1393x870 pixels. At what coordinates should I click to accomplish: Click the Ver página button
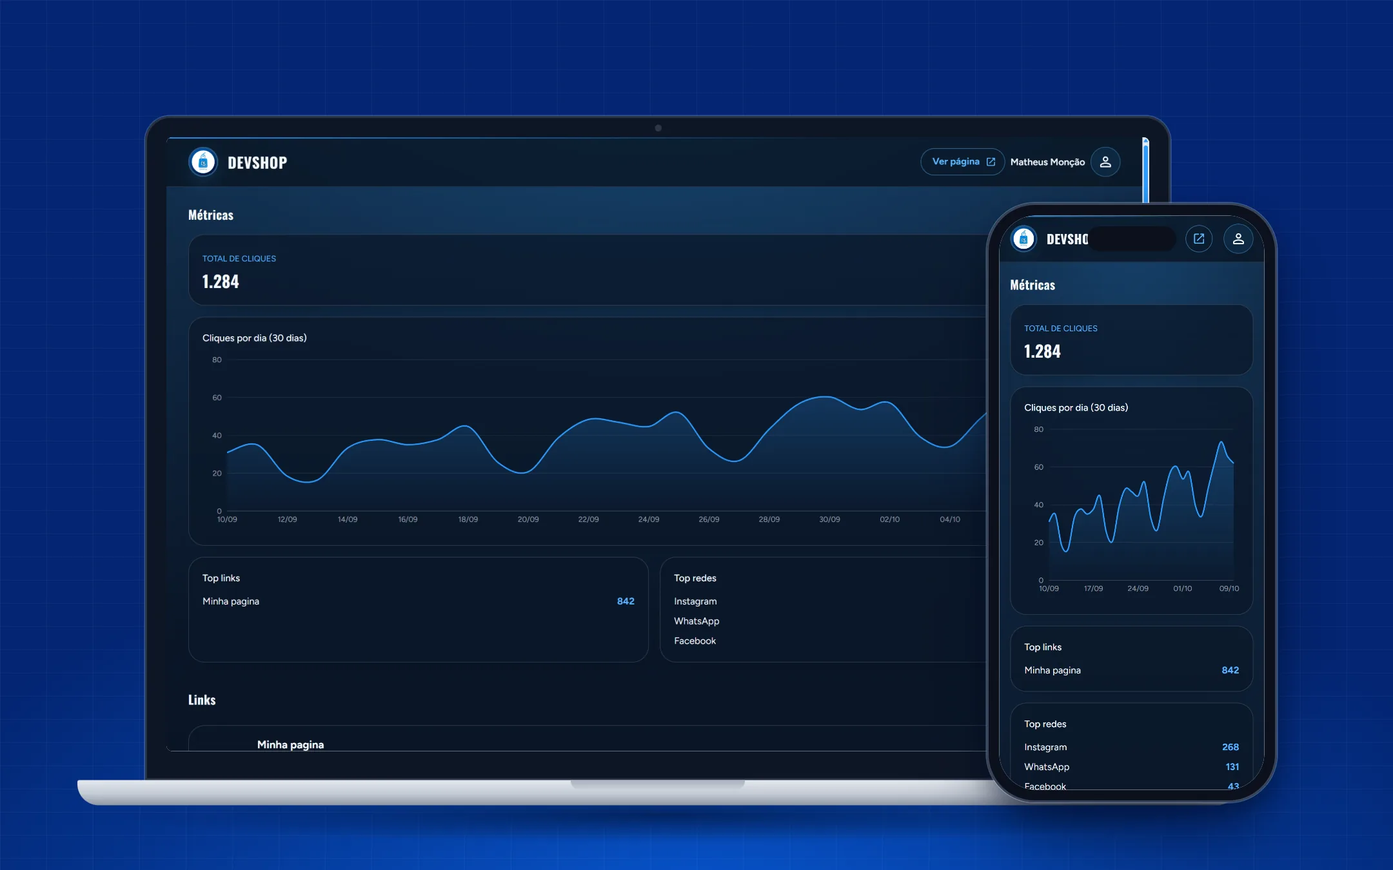(963, 162)
